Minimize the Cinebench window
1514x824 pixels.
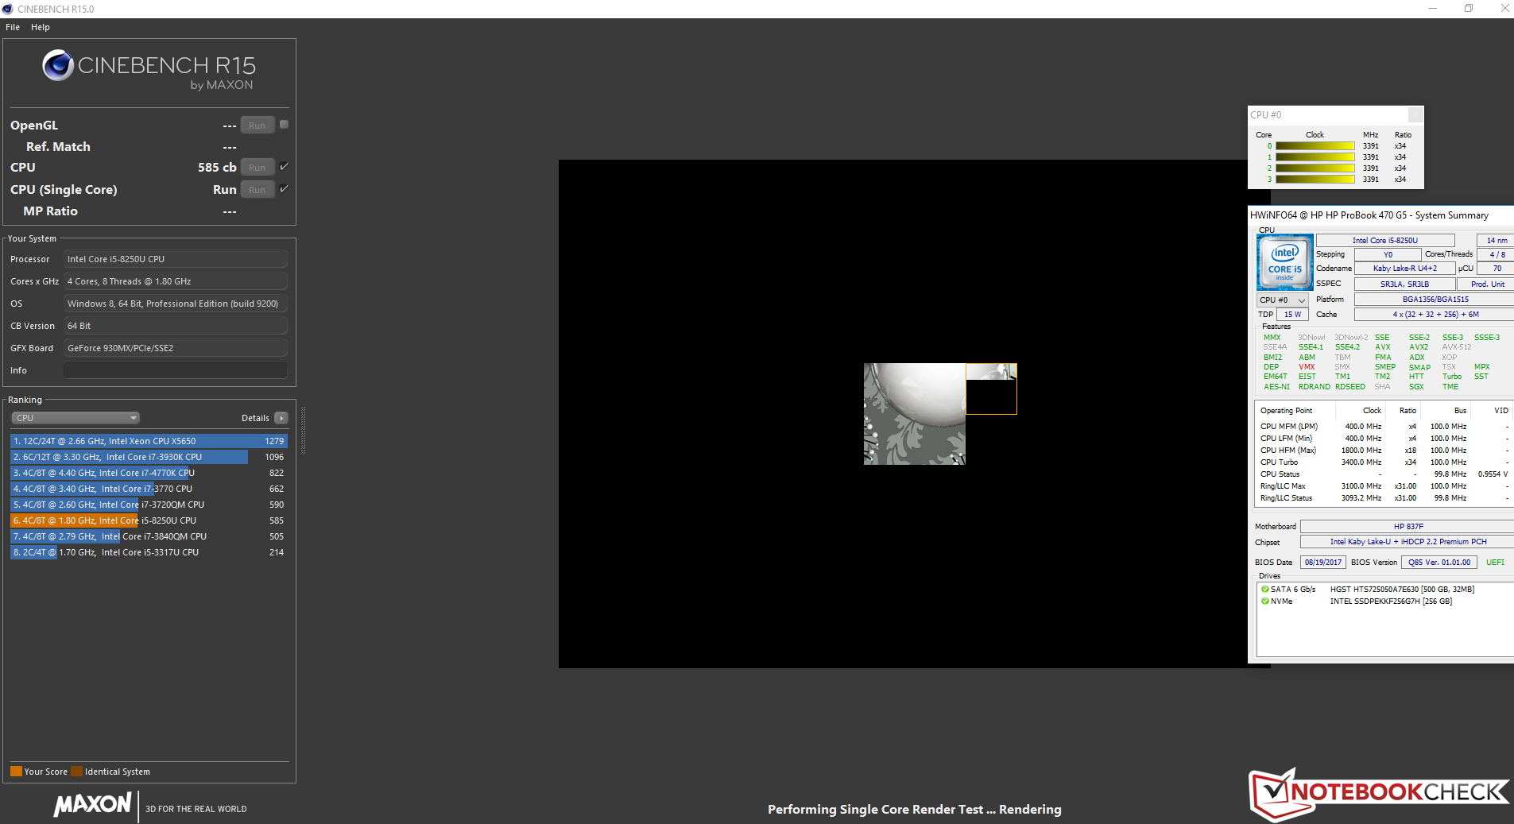click(x=1433, y=9)
